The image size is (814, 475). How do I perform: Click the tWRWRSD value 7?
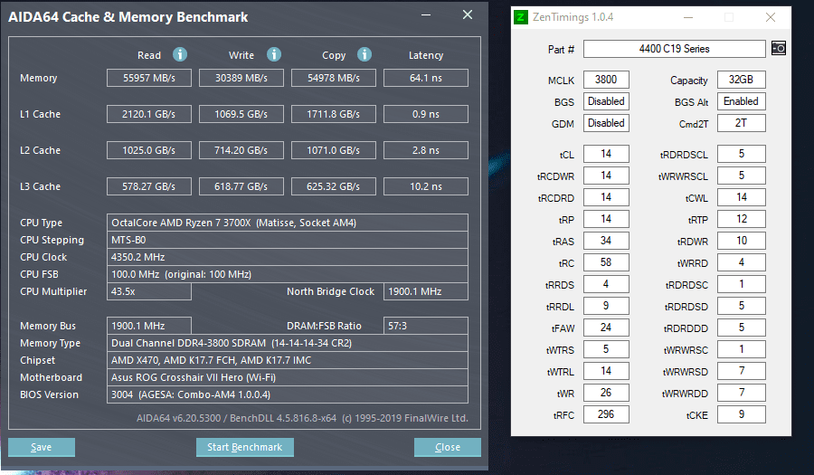click(x=742, y=371)
